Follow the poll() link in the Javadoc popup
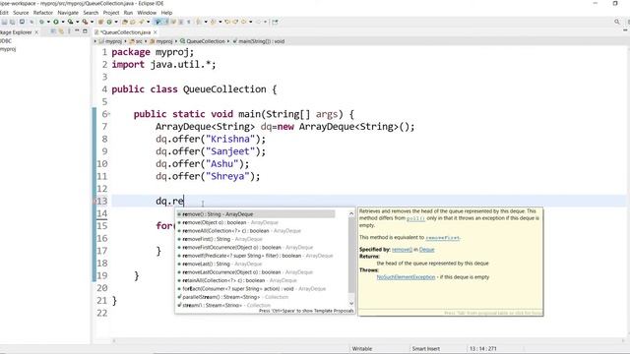Viewport: 630px width, 354px height. coord(415,218)
